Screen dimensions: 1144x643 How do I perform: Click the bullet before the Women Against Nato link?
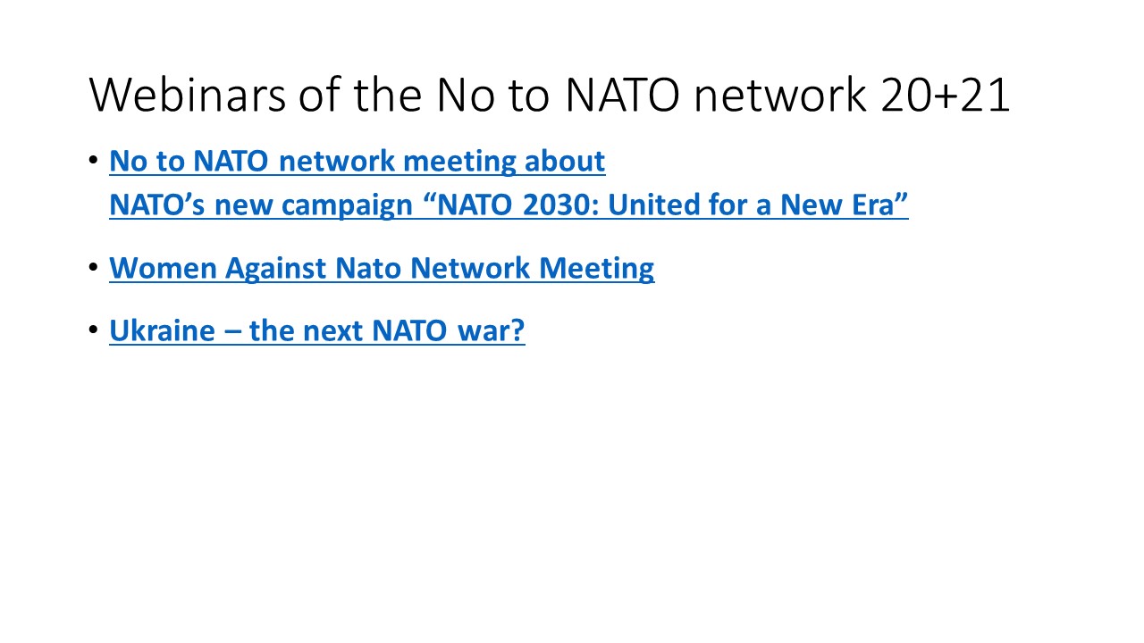[x=94, y=268]
